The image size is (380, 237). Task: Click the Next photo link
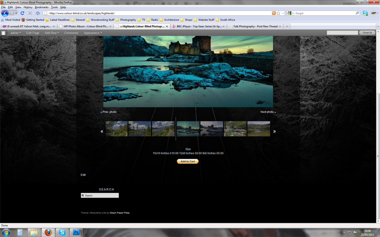268,112
